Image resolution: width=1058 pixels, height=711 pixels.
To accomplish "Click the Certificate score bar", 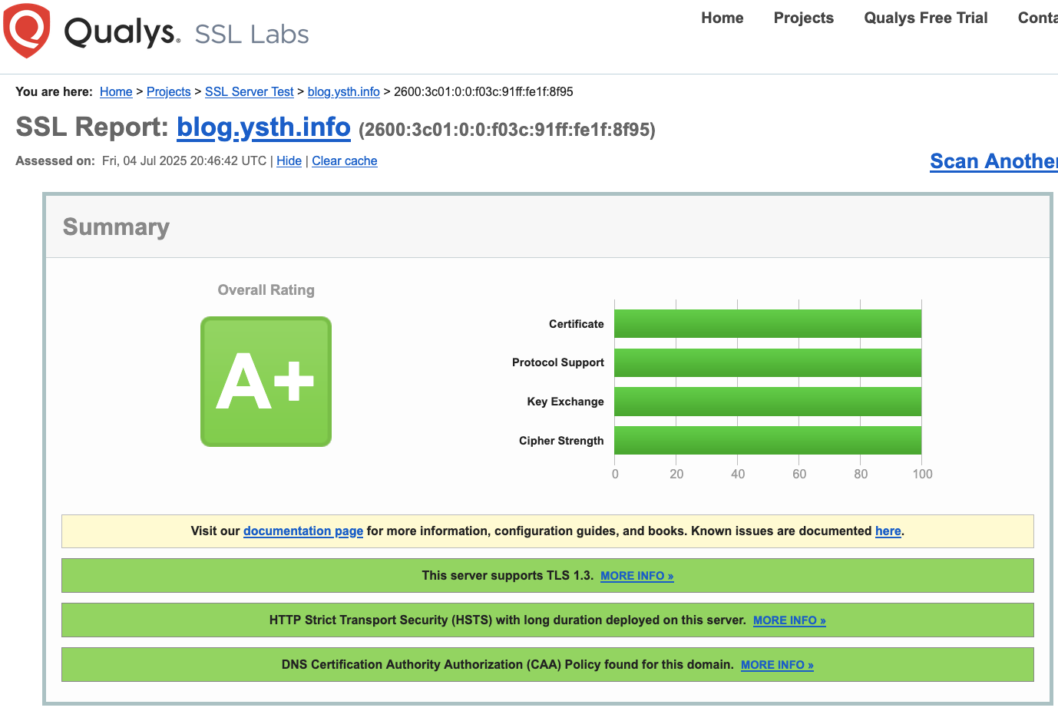I will pos(768,324).
